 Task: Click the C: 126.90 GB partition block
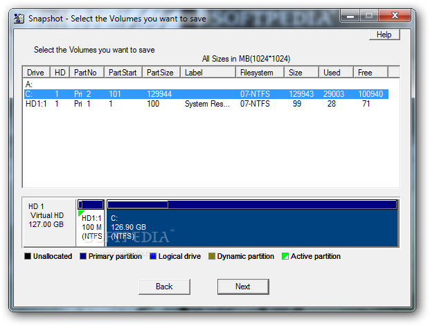[x=251, y=228]
